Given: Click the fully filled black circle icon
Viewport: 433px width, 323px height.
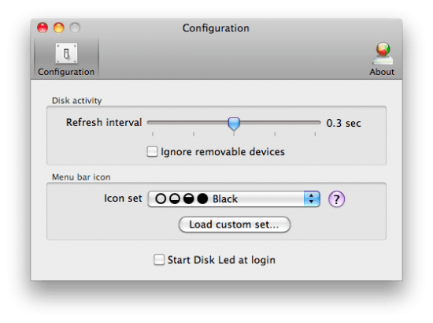Looking at the screenshot, I should (x=202, y=199).
